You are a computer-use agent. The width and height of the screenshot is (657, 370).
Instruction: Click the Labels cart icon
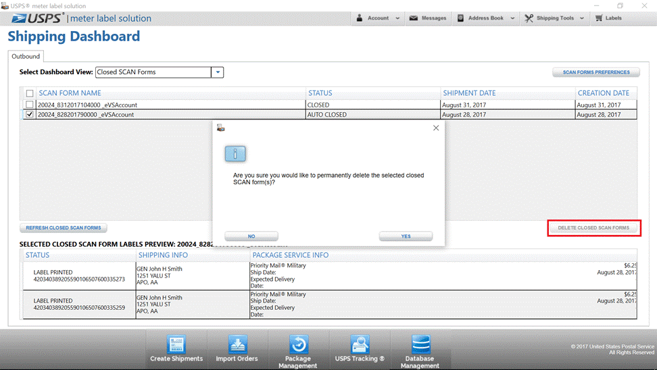point(599,18)
